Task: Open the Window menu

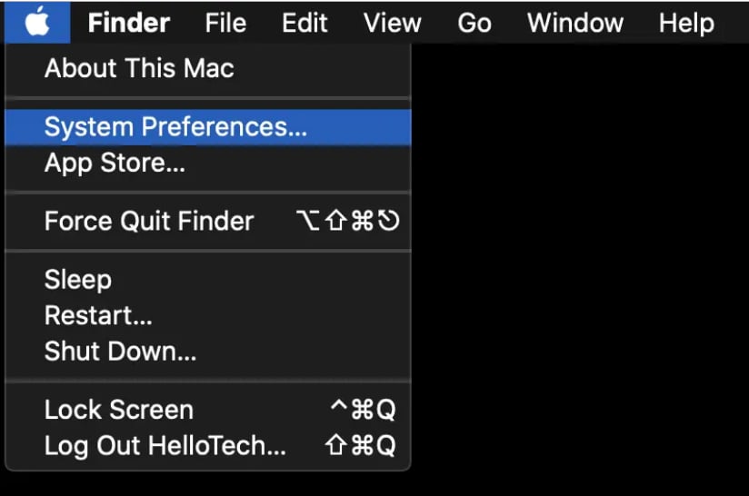Action: click(575, 23)
